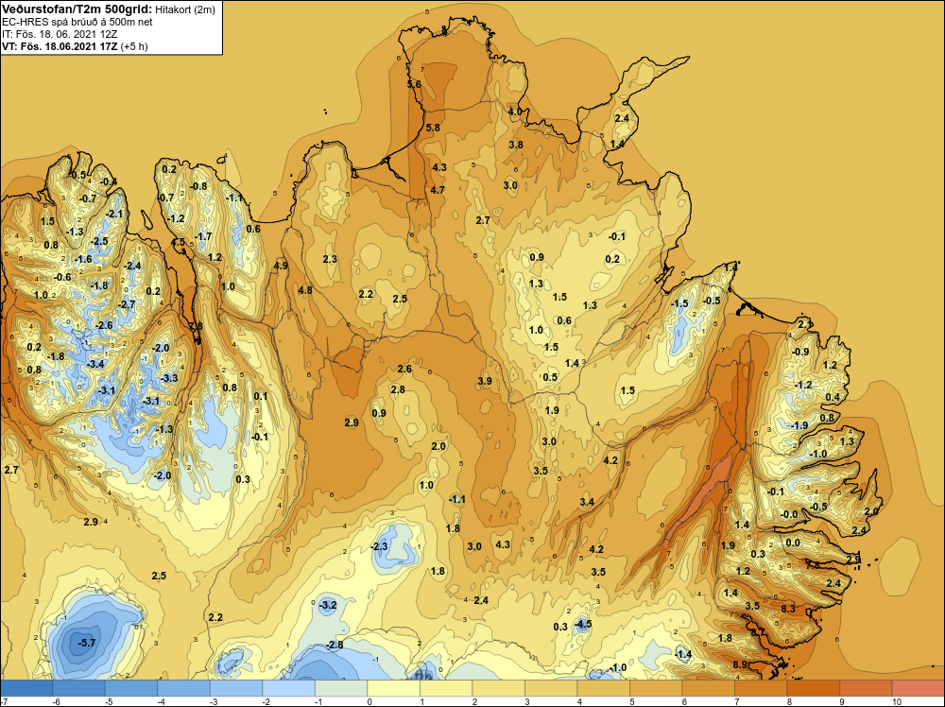Click the negative value '-3.2'

328,605
